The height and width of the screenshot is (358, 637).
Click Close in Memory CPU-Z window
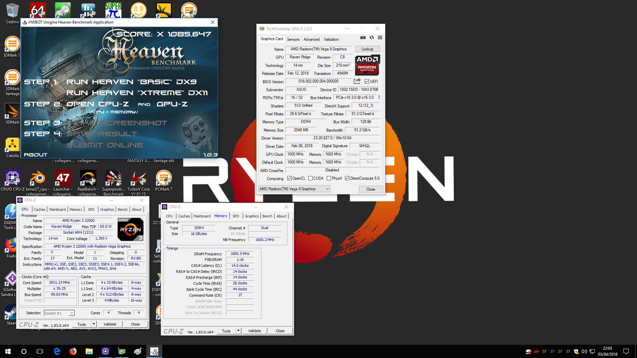(x=280, y=331)
